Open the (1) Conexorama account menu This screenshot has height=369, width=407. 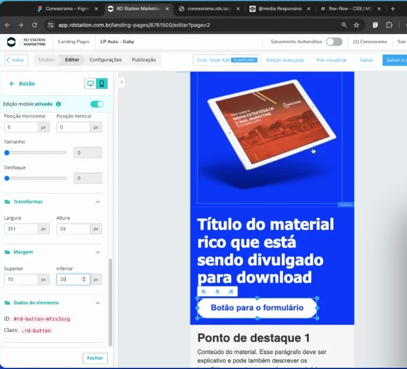(370, 42)
